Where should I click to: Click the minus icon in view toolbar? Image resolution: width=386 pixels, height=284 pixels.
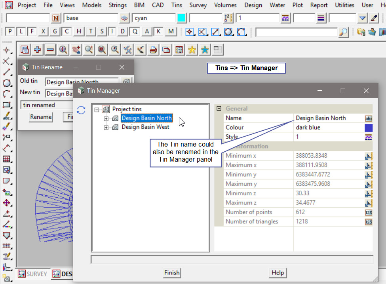click(x=50, y=50)
